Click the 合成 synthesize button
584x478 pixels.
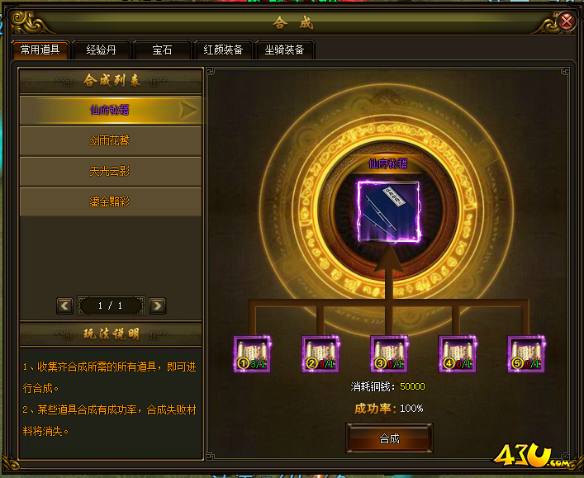point(389,438)
